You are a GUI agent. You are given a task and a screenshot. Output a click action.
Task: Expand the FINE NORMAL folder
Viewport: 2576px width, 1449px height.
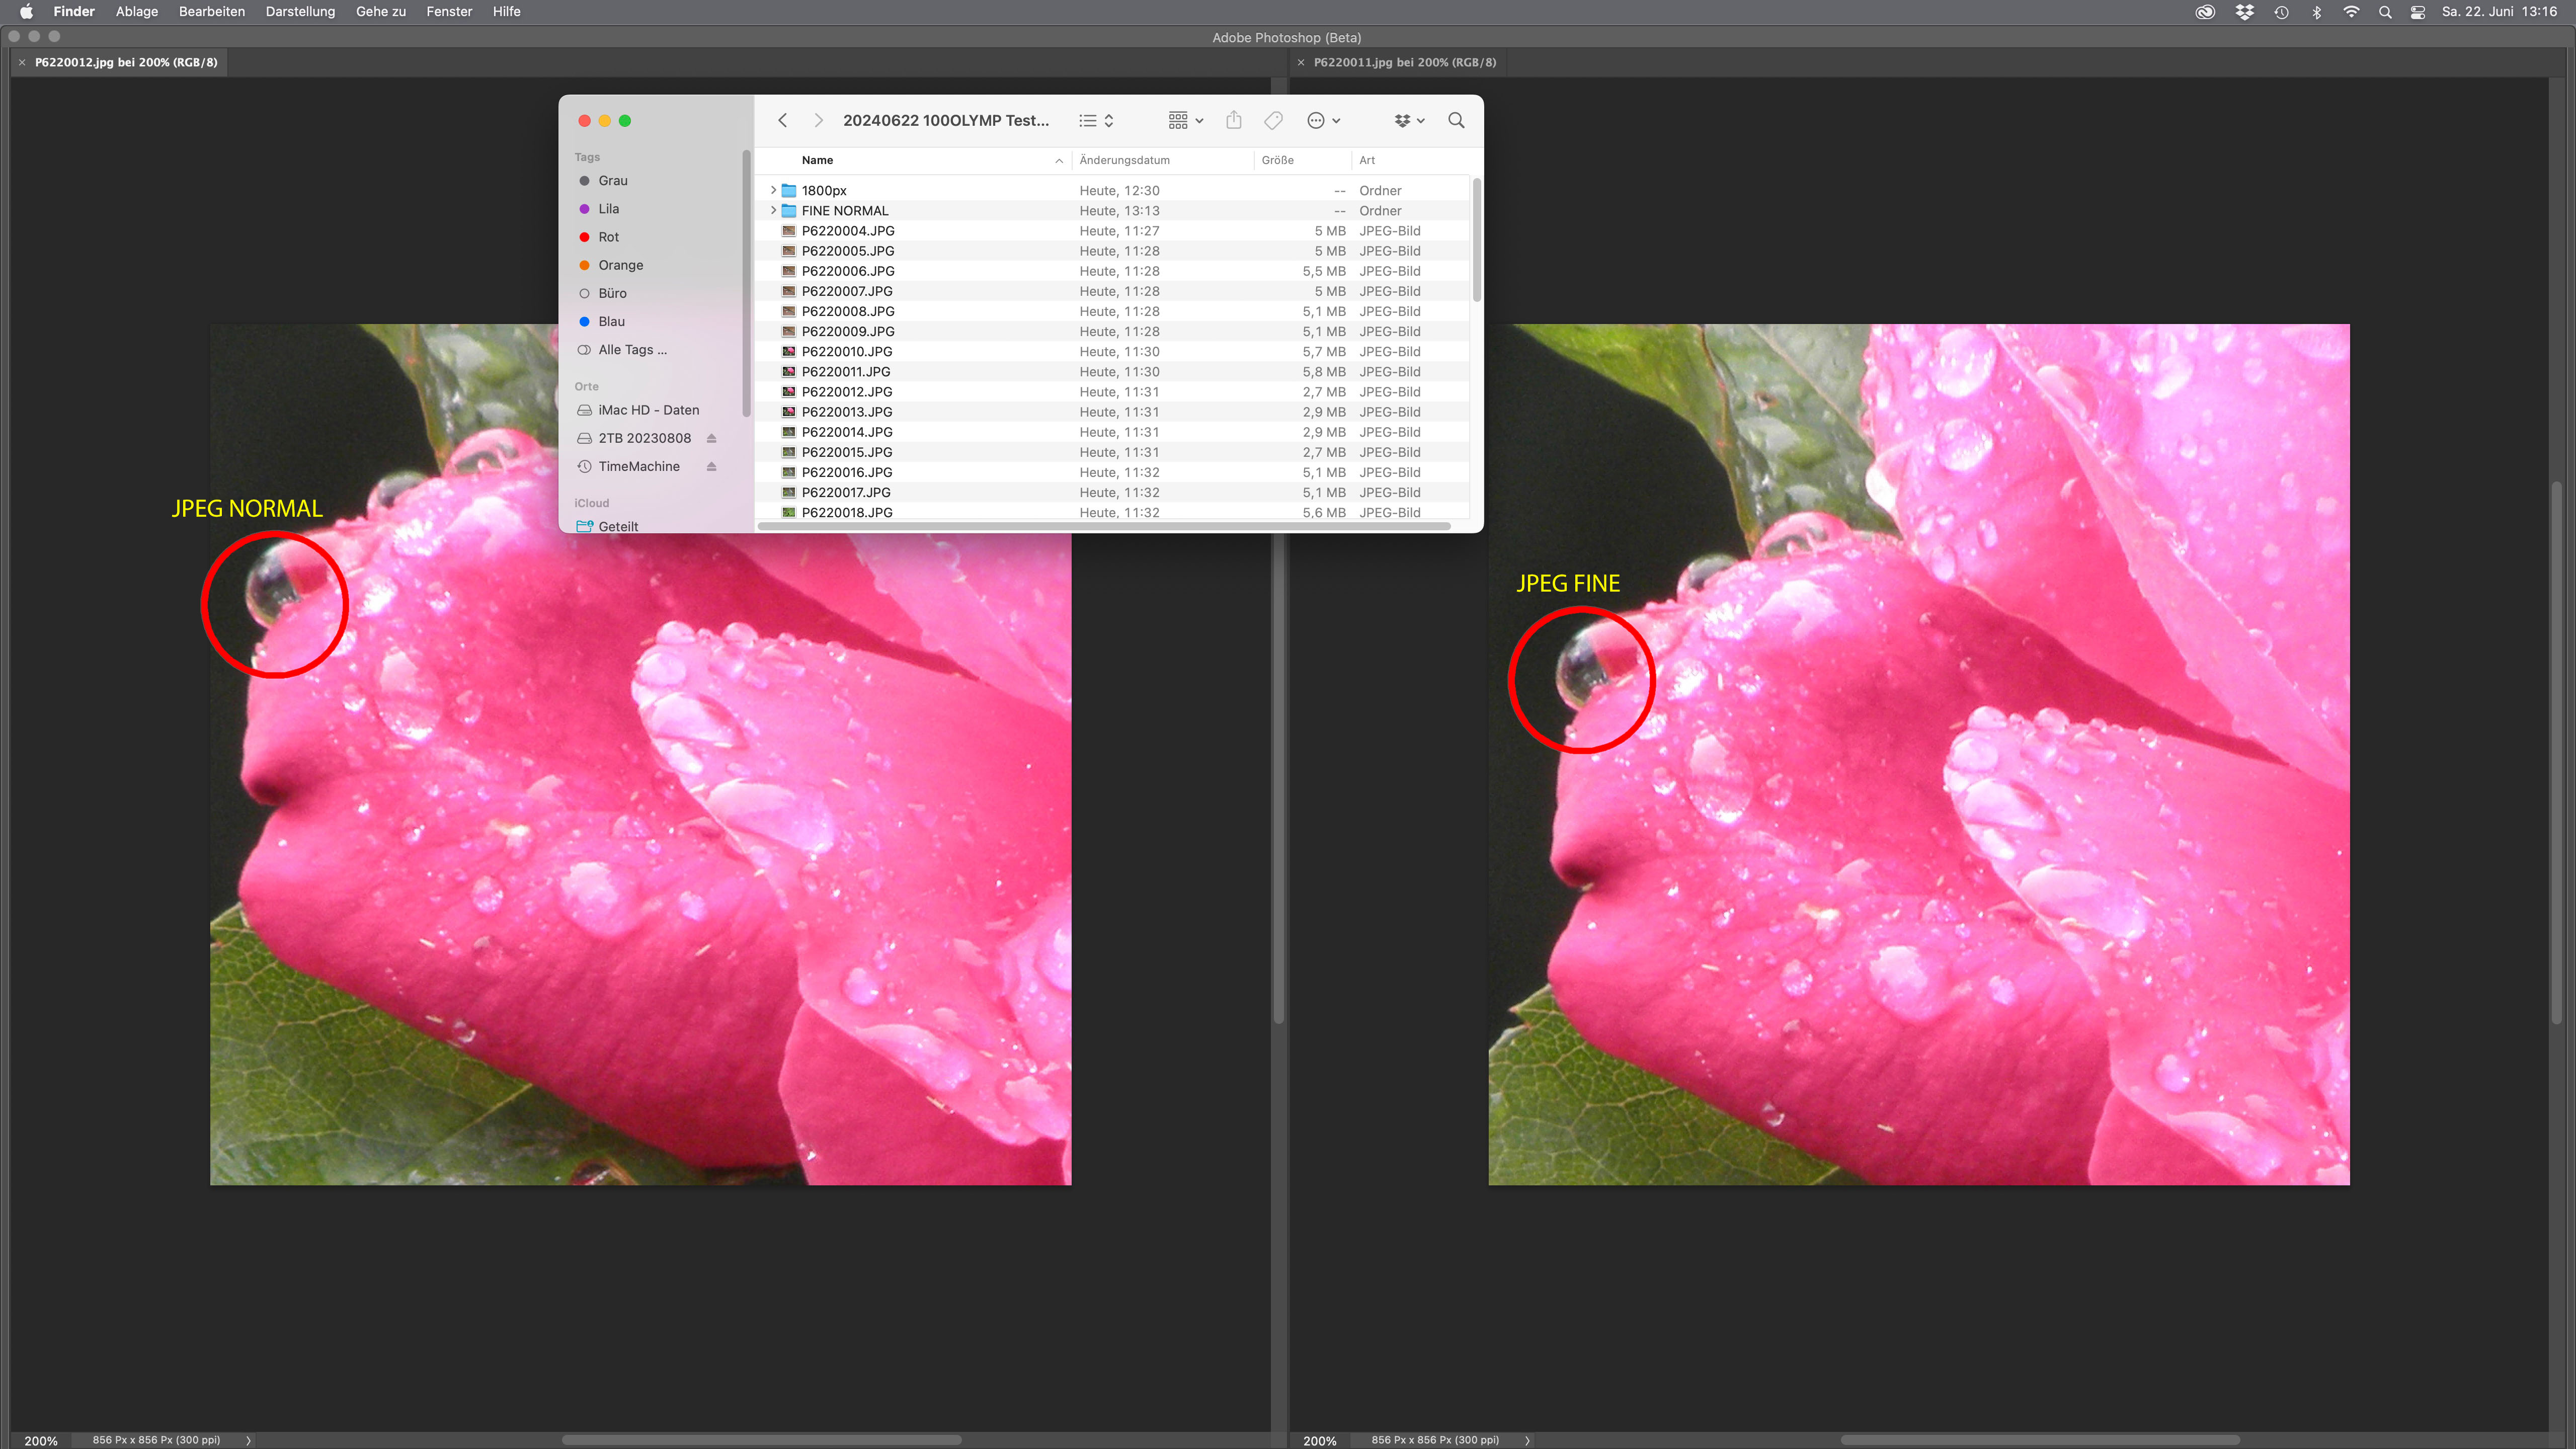[773, 210]
